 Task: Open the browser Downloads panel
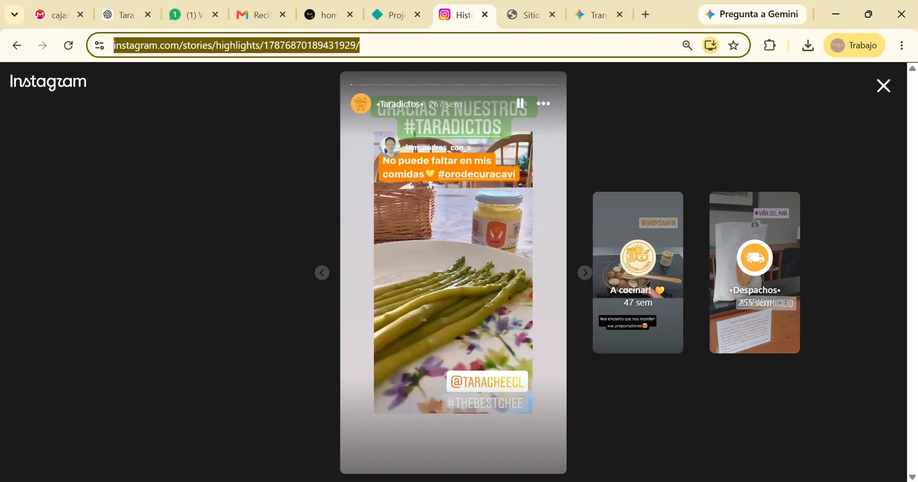(x=808, y=45)
